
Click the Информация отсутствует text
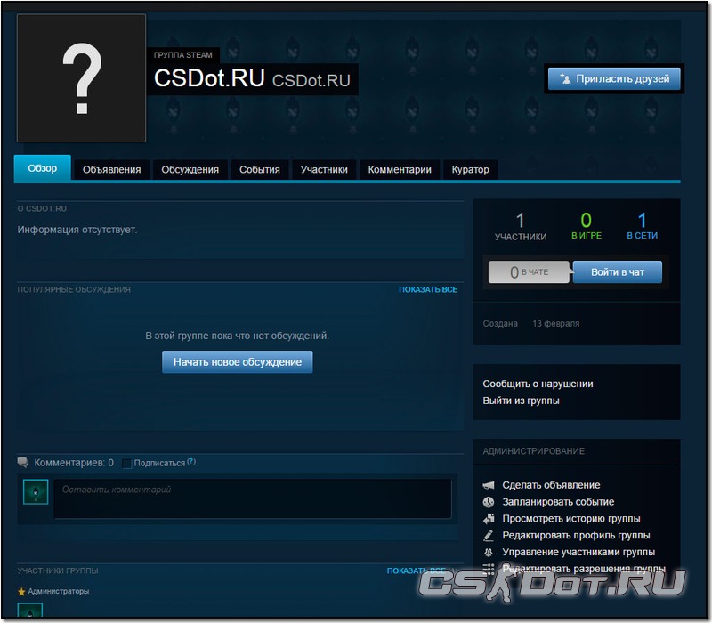point(77,230)
